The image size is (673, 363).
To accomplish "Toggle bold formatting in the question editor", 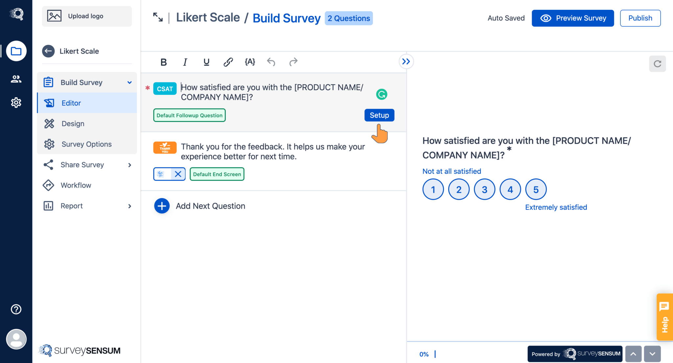I will click(x=163, y=62).
